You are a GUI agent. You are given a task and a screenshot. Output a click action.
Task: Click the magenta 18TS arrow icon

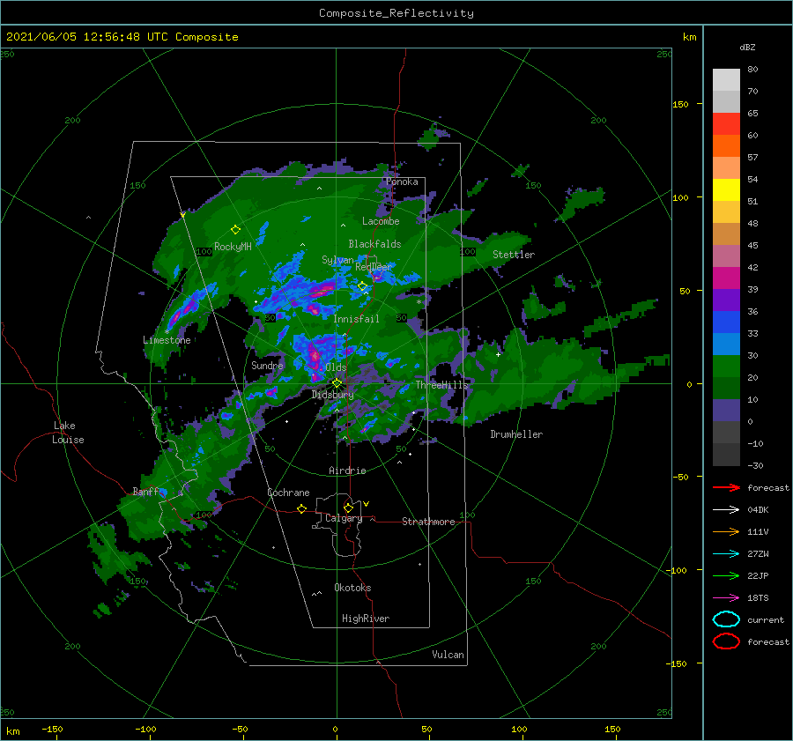(726, 598)
